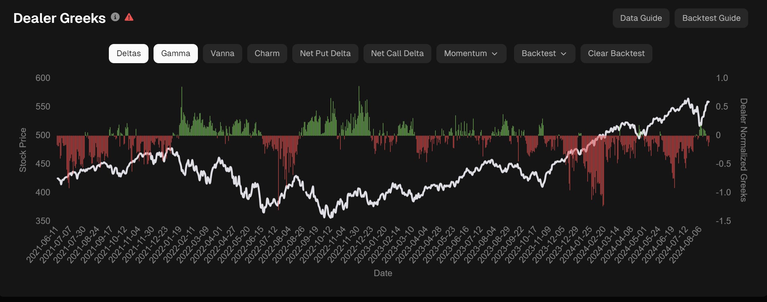Click the deepest red bar near 2024-02-20
Screen dimensions: 767x302
(603, 171)
